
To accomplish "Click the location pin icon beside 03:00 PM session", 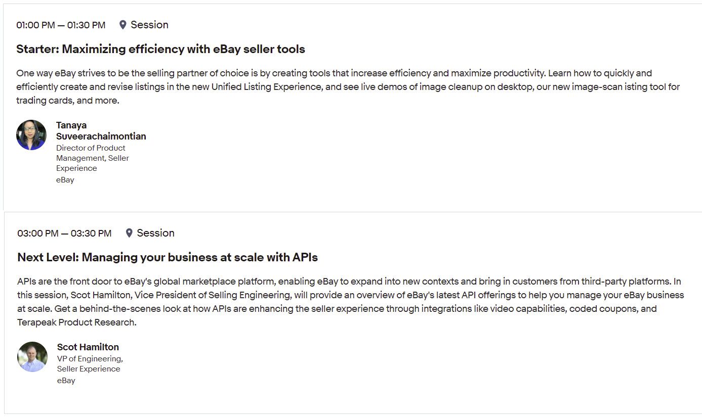I will click(129, 233).
